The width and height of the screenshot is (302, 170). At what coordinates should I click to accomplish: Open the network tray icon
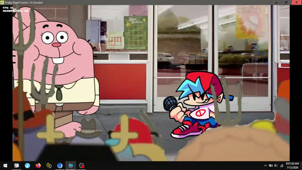[282, 166]
